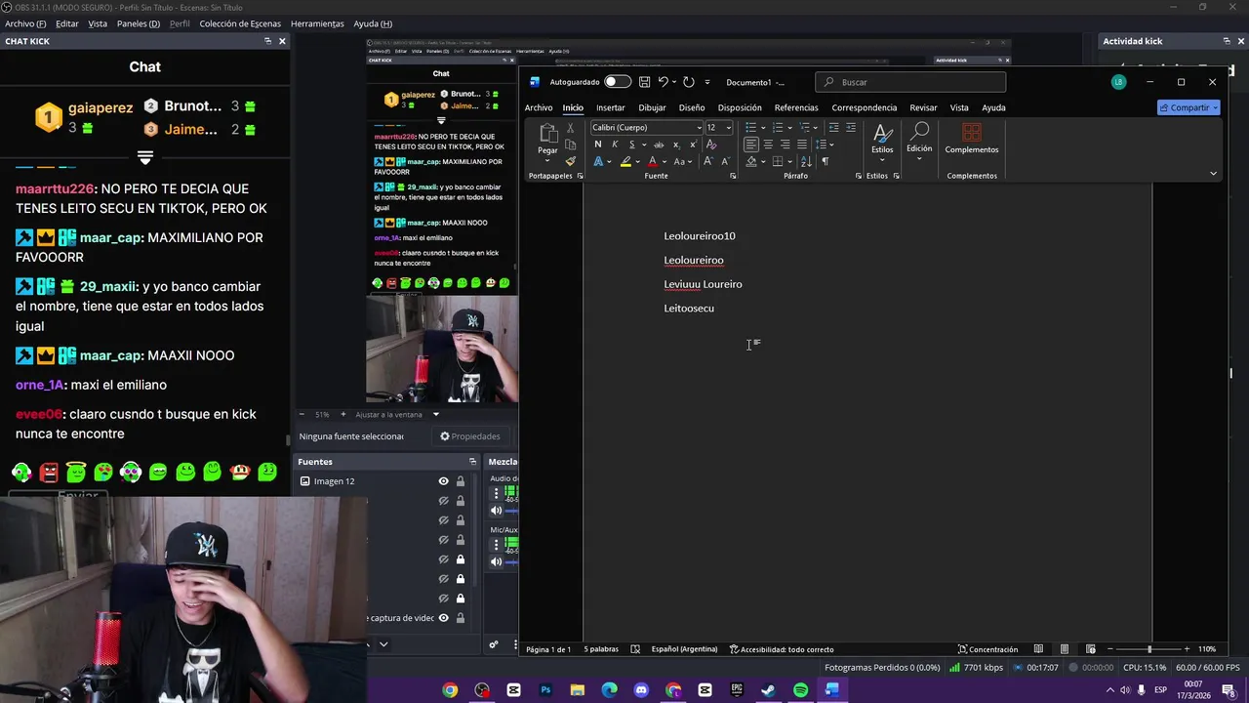Image resolution: width=1249 pixels, height=703 pixels.
Task: Open the Edición dropdown
Action: coord(919,139)
